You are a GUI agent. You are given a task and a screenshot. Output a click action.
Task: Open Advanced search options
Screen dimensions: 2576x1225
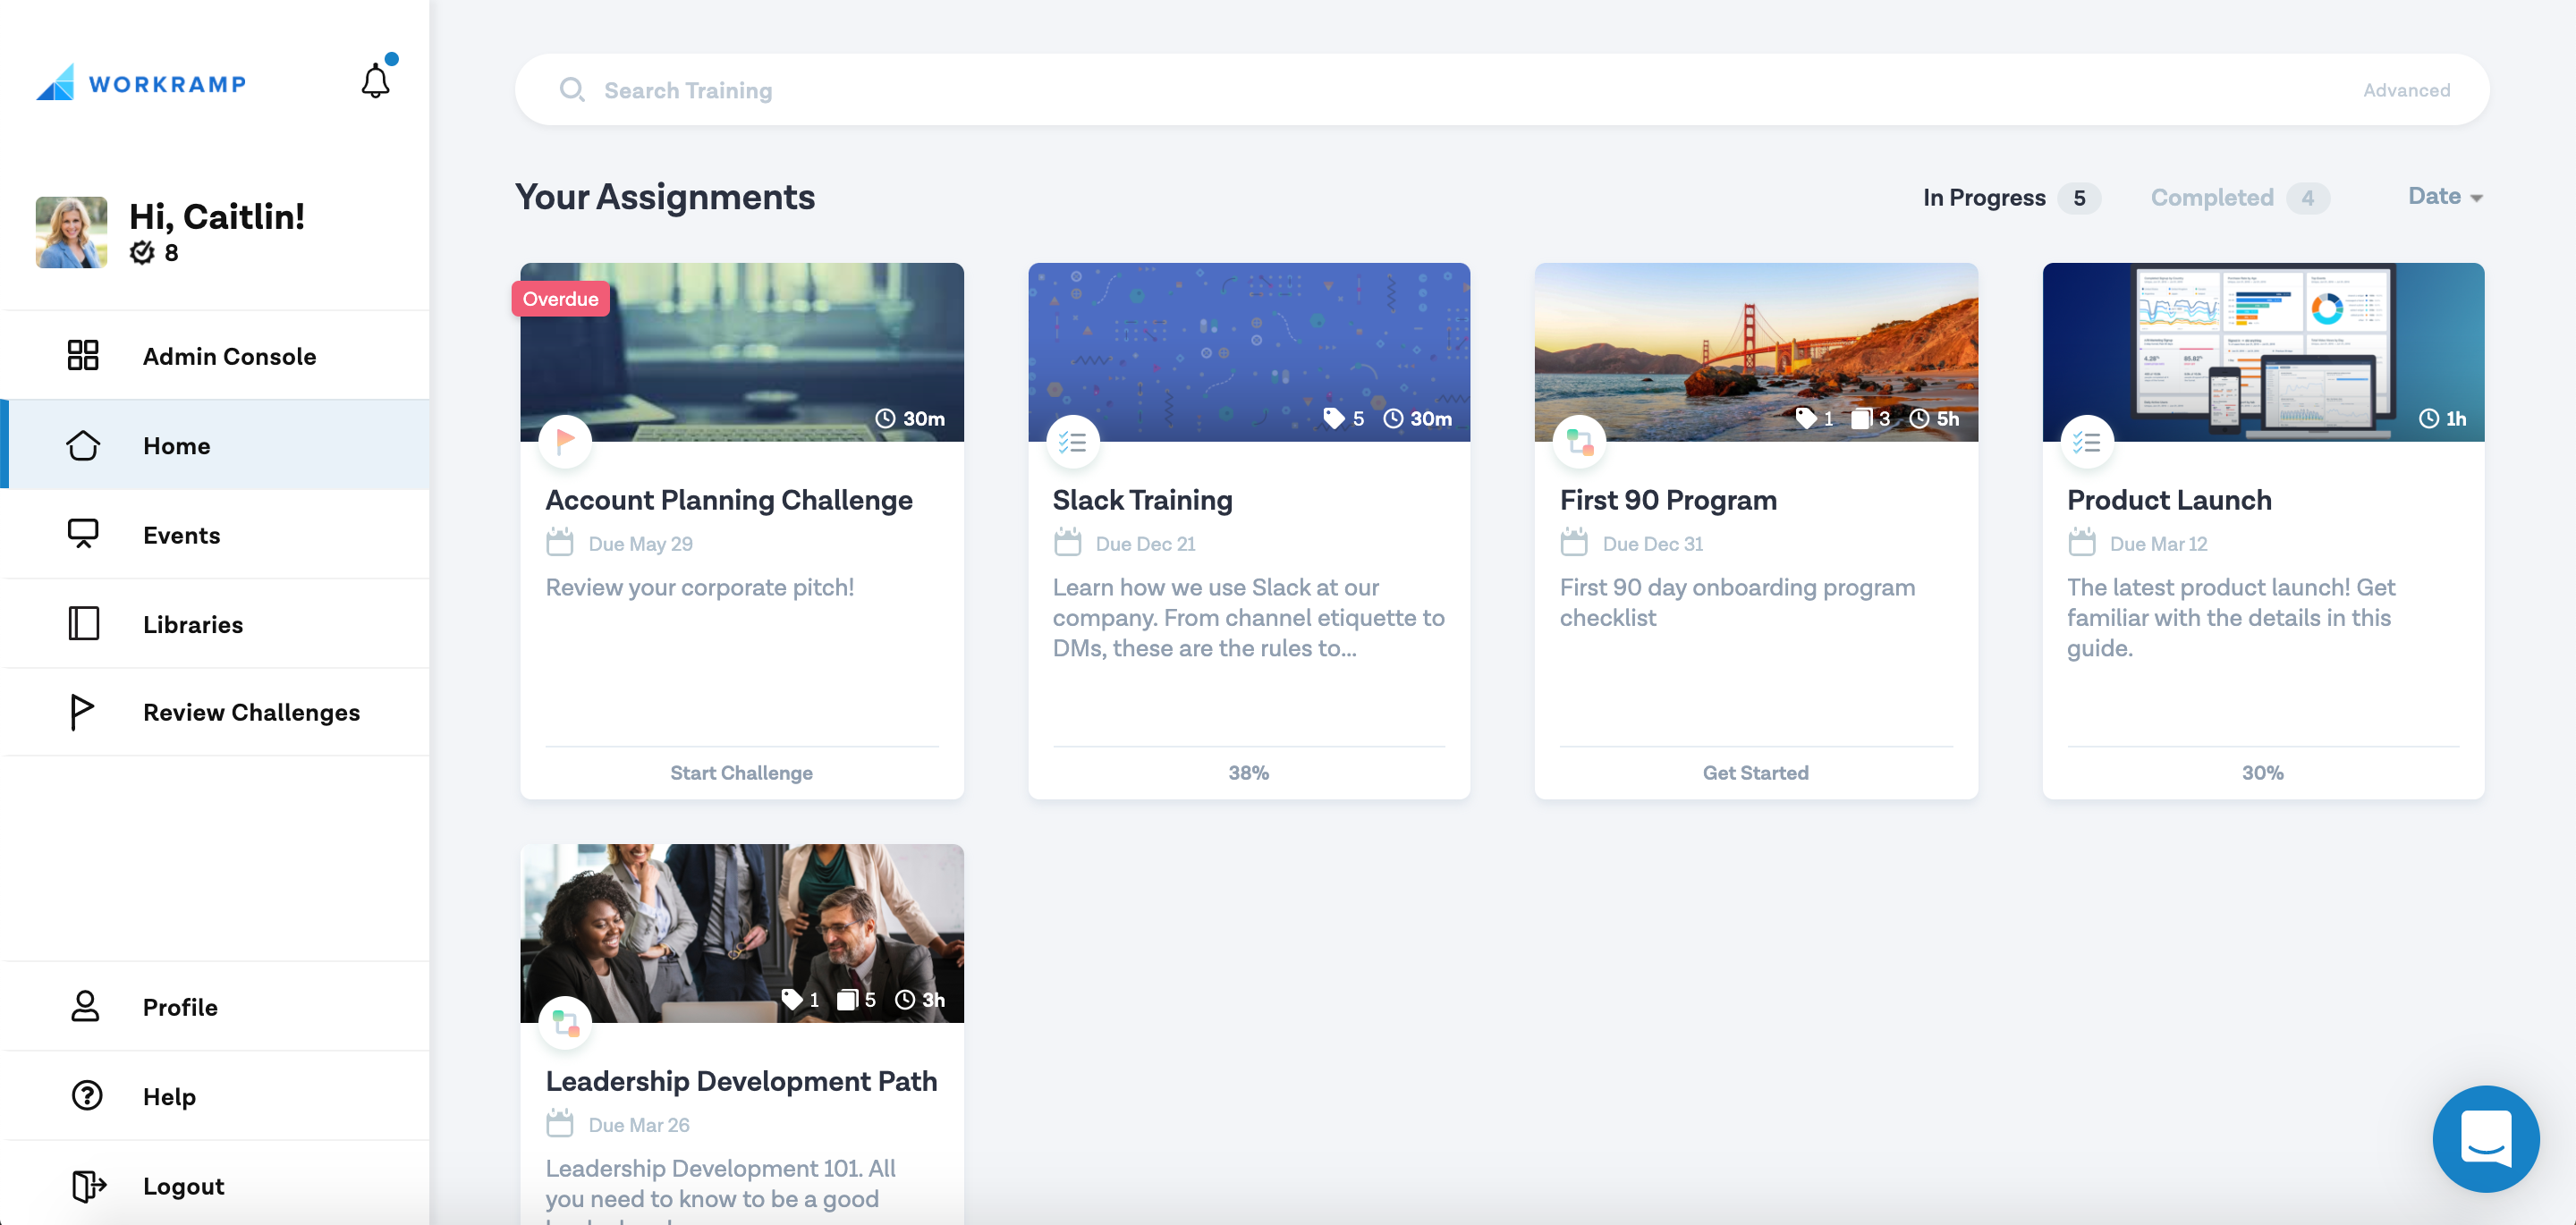point(2406,90)
